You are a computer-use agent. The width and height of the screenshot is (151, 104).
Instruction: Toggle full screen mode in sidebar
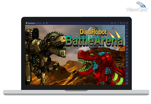click(127, 26)
